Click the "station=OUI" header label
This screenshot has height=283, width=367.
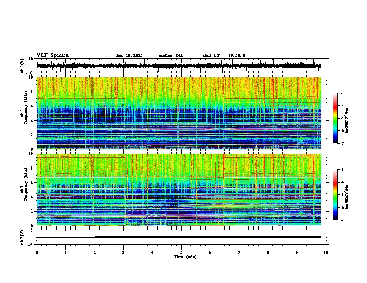171,55
